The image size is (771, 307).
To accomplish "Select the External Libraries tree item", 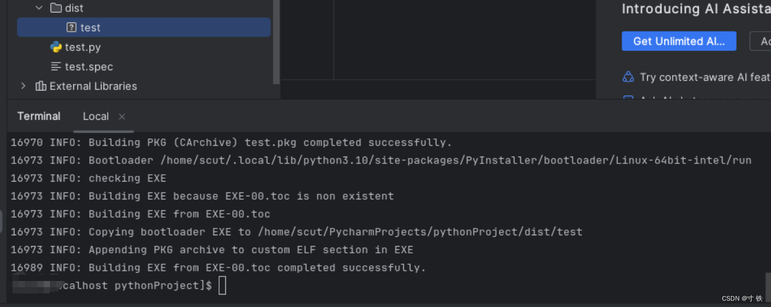I will (x=93, y=86).
